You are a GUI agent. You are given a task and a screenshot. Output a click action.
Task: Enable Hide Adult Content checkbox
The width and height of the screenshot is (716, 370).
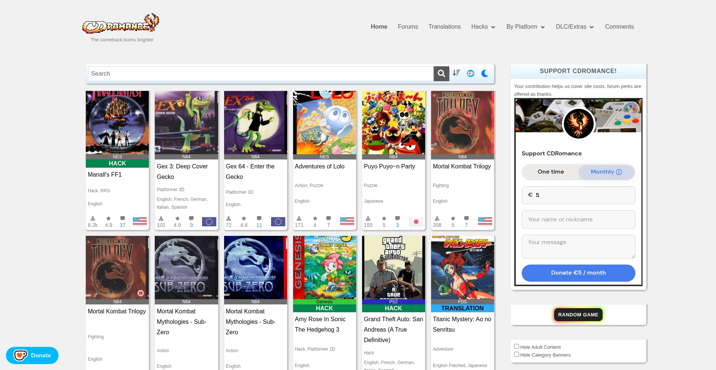pyautogui.click(x=516, y=347)
